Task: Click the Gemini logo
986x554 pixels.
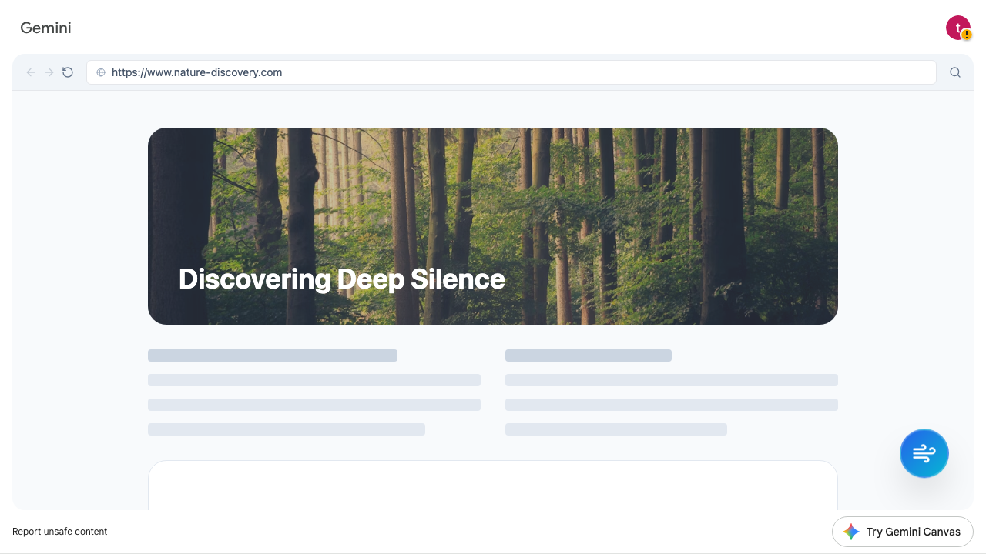Action: (x=45, y=28)
